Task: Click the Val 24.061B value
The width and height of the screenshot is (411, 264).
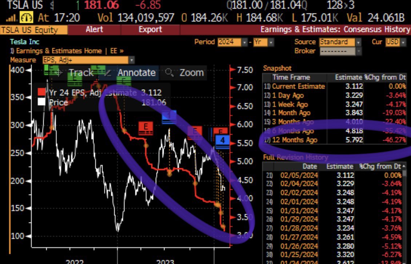Action: tap(386, 18)
